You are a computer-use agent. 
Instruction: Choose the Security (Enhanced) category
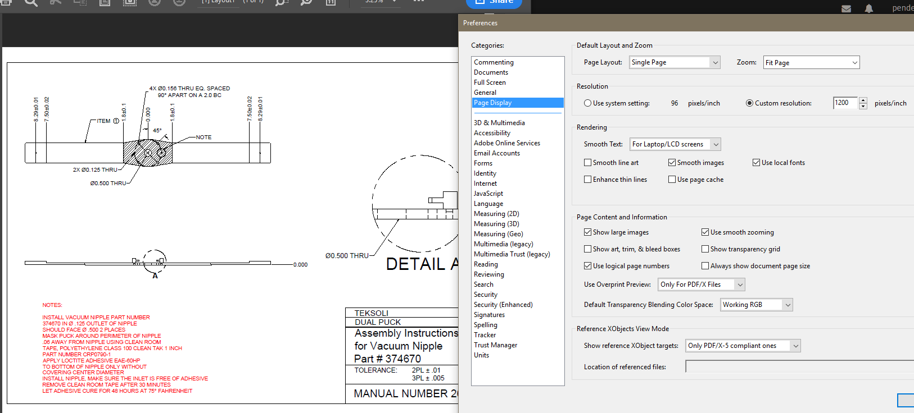[x=503, y=305]
